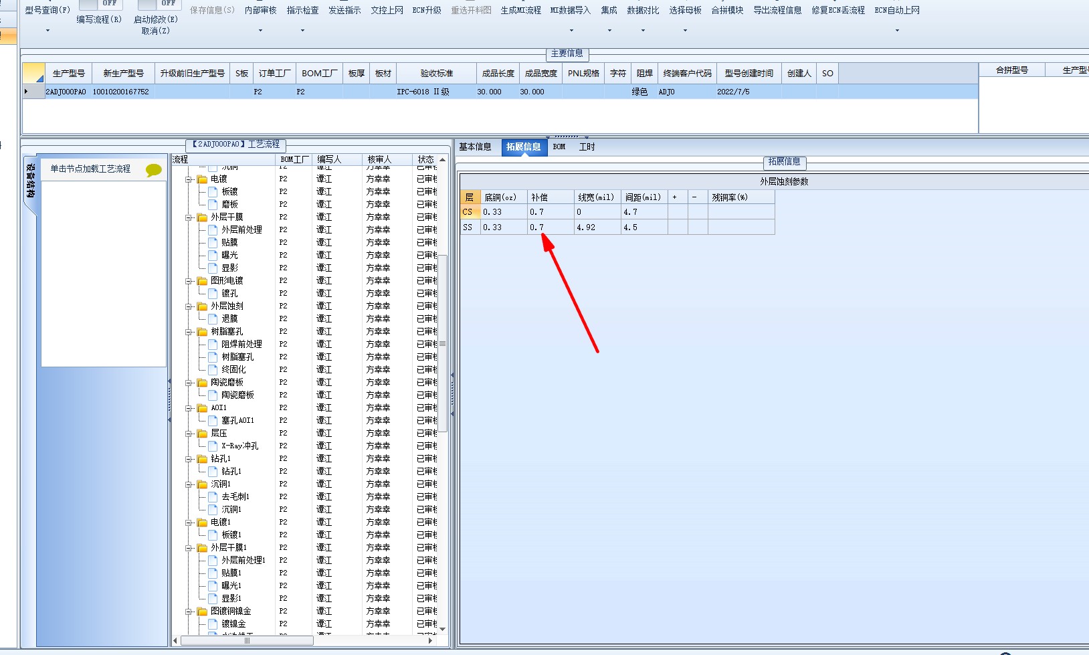The image size is (1089, 655).
Task: Click the folder icon beside 外层干膜
Action: click(x=202, y=217)
